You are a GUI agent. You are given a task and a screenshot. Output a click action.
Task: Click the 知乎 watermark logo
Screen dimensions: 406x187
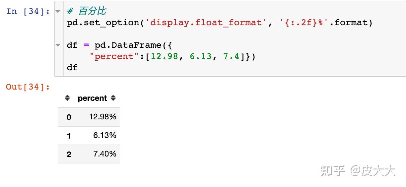(x=333, y=171)
